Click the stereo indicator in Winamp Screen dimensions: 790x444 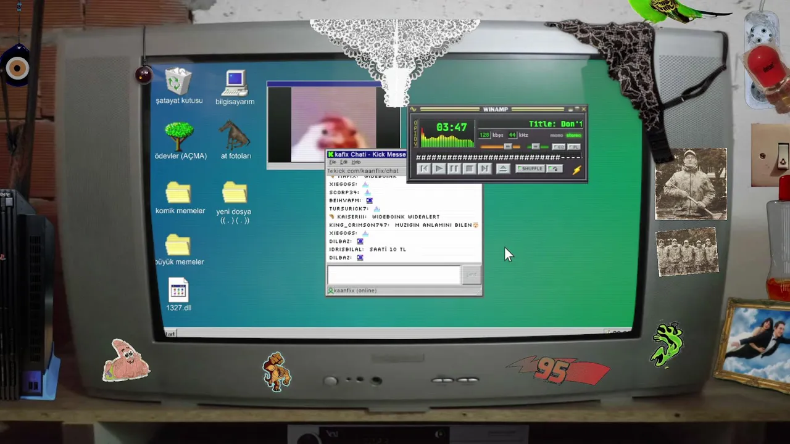[574, 135]
